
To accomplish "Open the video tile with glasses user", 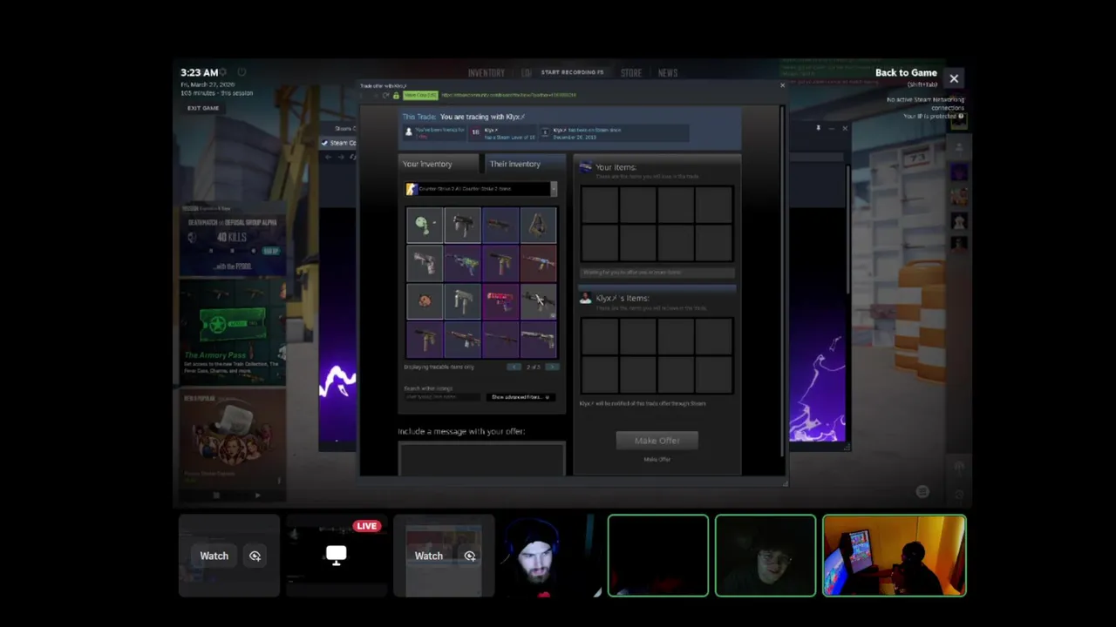I will pyautogui.click(x=766, y=556).
